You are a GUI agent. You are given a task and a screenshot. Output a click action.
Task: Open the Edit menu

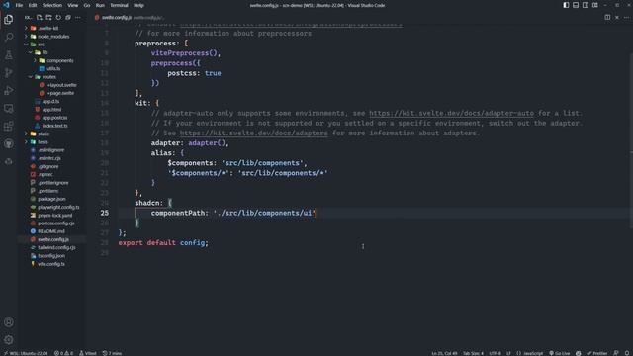(33, 5)
